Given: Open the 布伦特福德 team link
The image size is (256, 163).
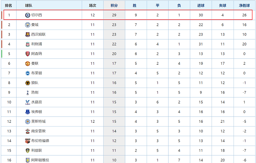Looking at the screenshot, I should (x=40, y=141).
